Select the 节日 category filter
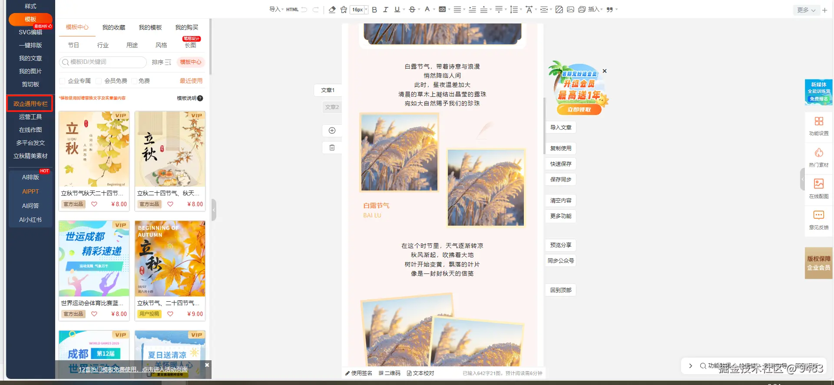The width and height of the screenshot is (834, 385). pyautogui.click(x=73, y=45)
